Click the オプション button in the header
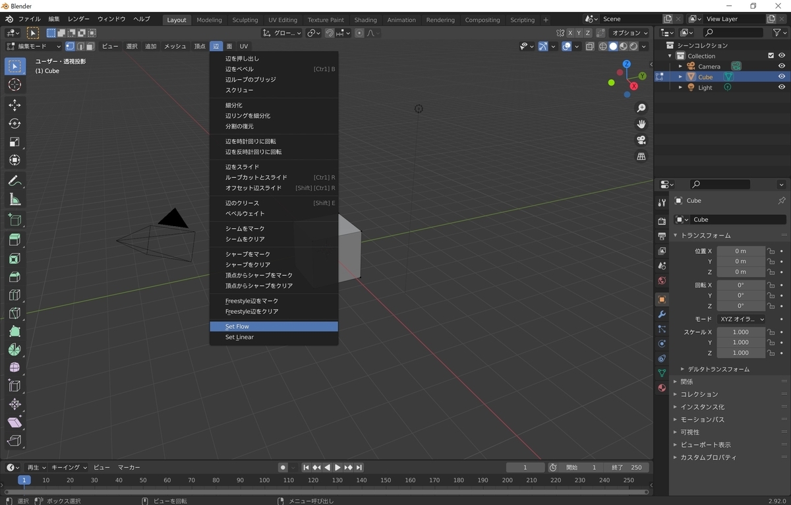Viewport: 791px width, 505px height. (626, 32)
